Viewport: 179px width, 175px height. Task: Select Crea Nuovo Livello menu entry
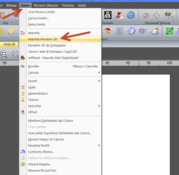click(x=41, y=12)
